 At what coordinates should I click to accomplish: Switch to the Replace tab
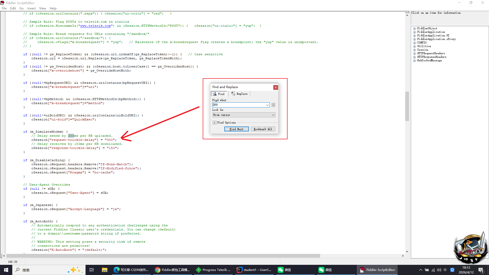pos(239,94)
